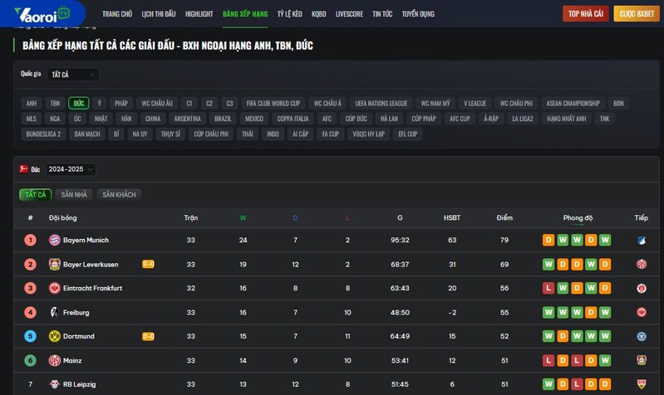
Task: Click Bayern Munich club crest
Action: coord(54,240)
